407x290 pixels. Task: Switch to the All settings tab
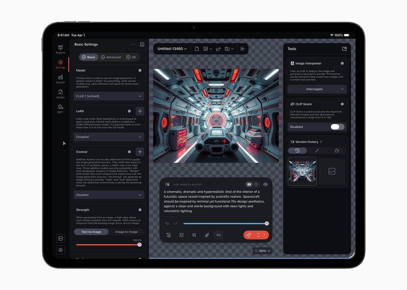(x=131, y=57)
